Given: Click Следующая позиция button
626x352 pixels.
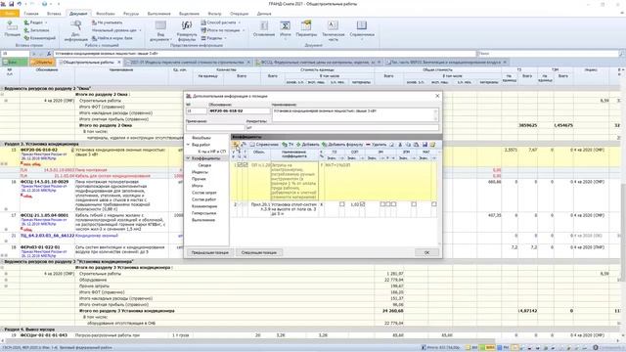Looking at the screenshot, I should tap(259, 252).
